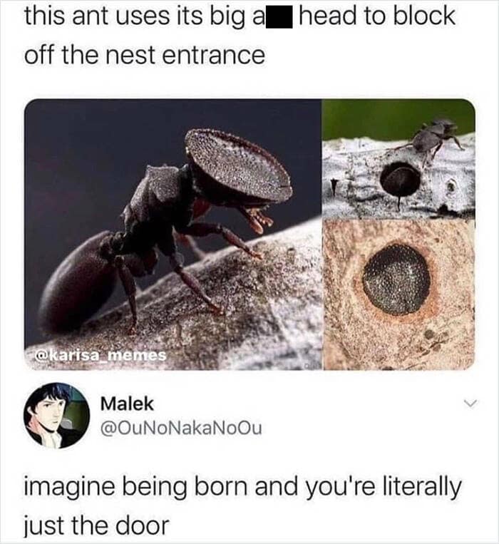Open Malek's profile avatar picture

click(x=56, y=415)
